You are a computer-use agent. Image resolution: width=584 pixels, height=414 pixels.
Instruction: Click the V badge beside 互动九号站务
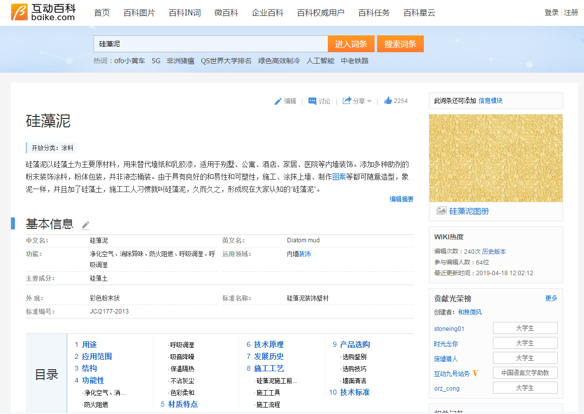tap(475, 373)
